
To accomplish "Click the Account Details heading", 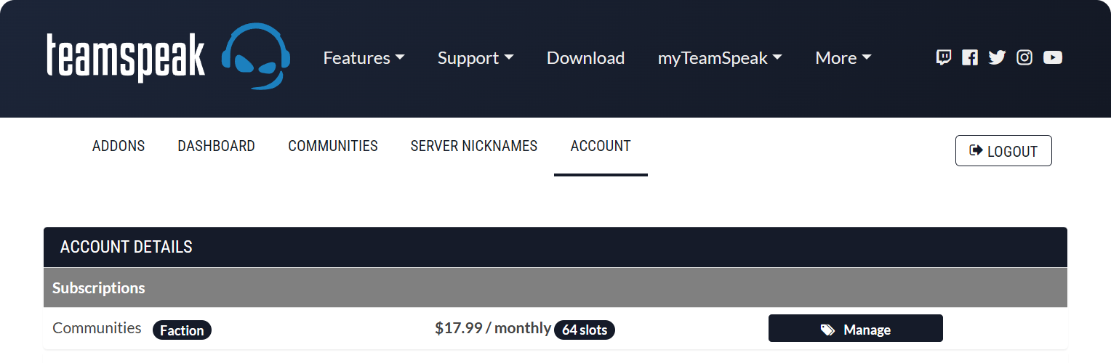I will 127,247.
